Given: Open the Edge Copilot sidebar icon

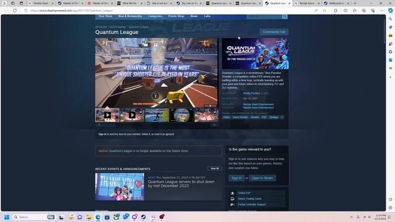Looking at the screenshot, I should coord(390,10).
